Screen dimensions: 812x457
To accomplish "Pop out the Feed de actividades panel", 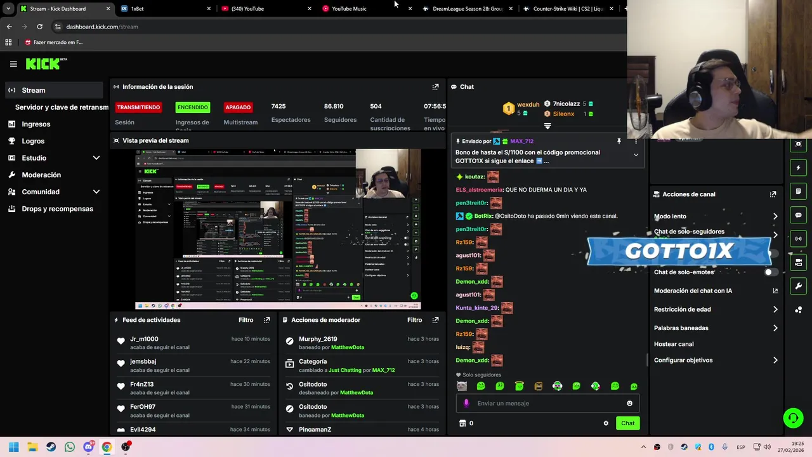I will pos(266,320).
